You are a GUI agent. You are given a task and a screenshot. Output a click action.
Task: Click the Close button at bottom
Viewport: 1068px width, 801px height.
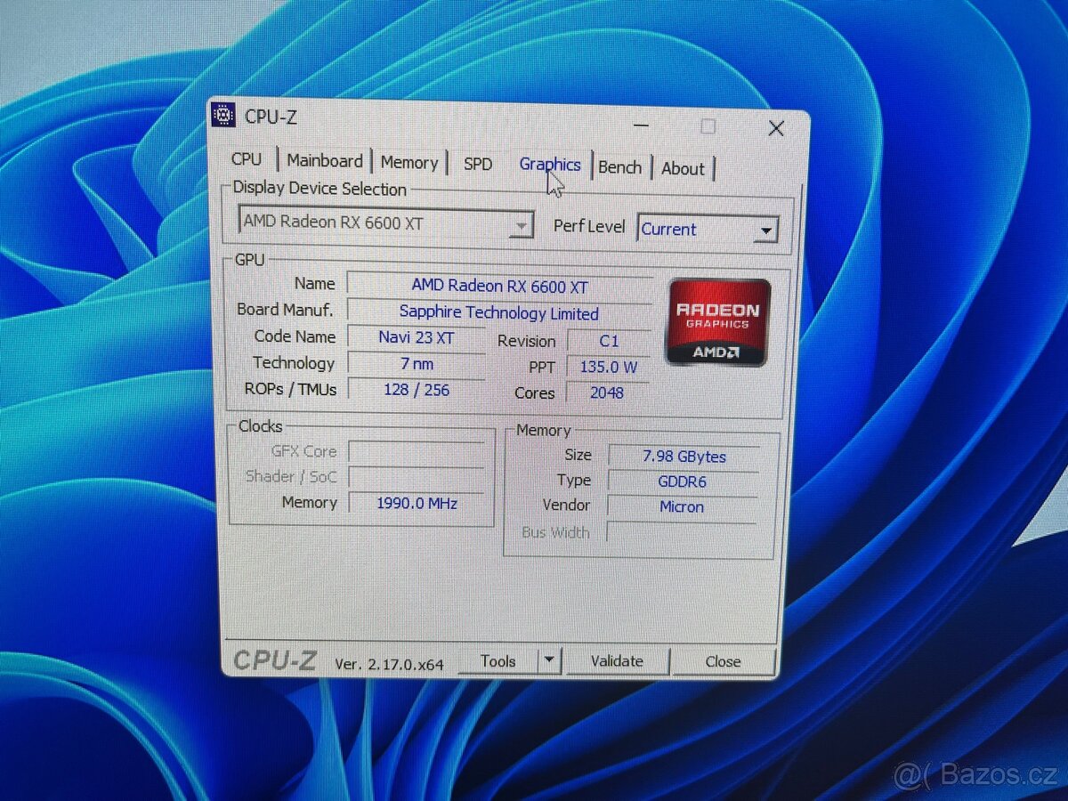[724, 661]
